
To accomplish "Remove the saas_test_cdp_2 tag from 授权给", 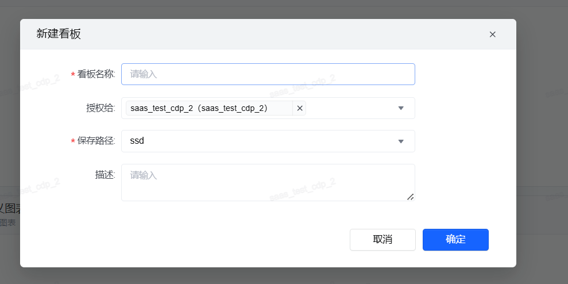I will [x=299, y=108].
